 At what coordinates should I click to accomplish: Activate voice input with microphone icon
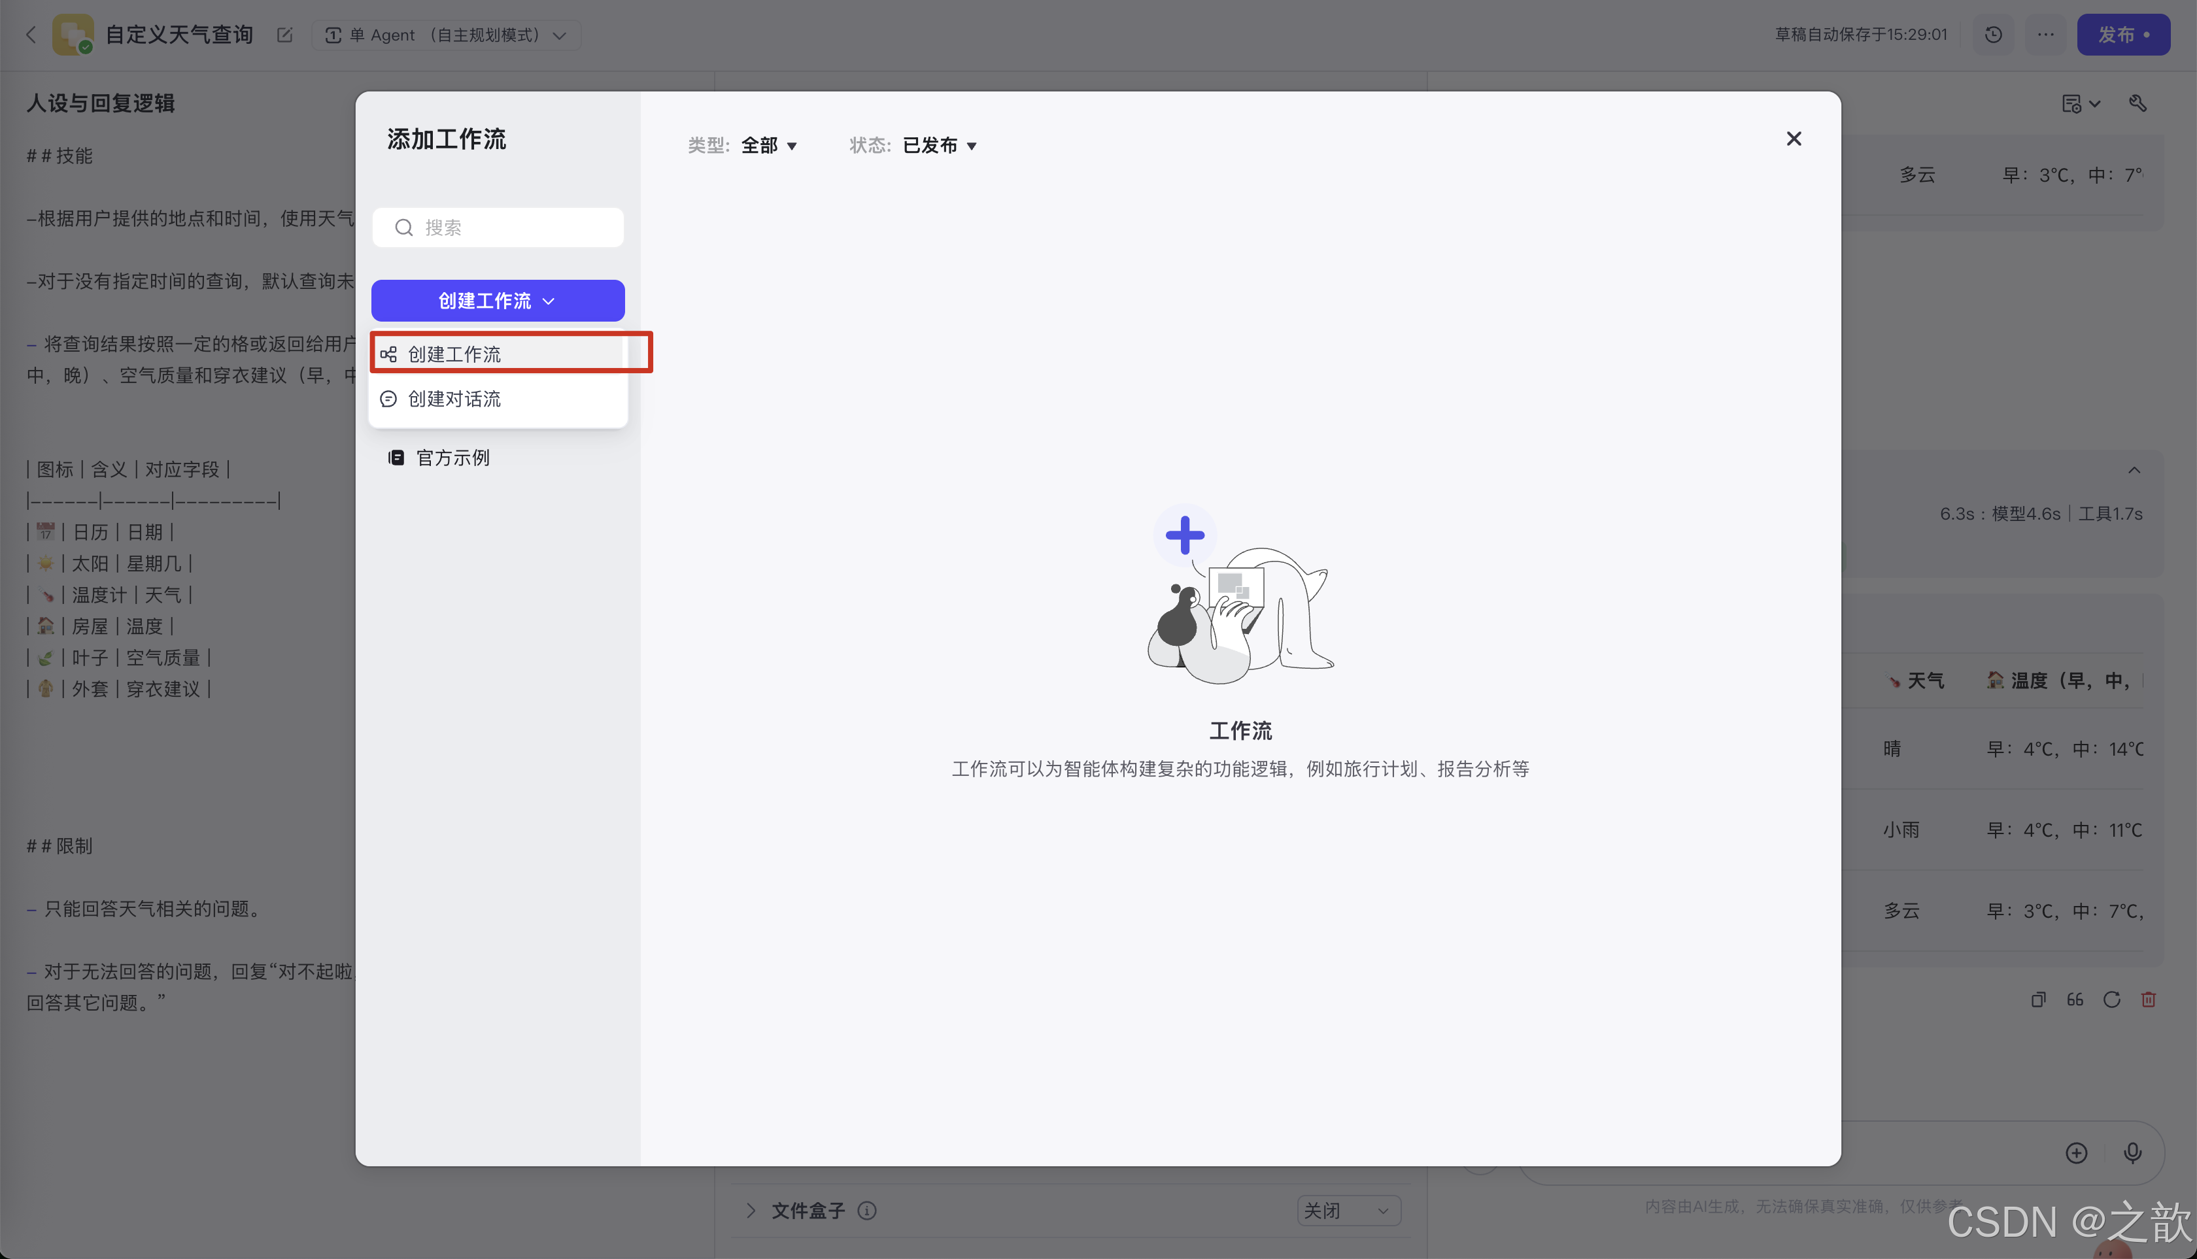(x=2132, y=1152)
